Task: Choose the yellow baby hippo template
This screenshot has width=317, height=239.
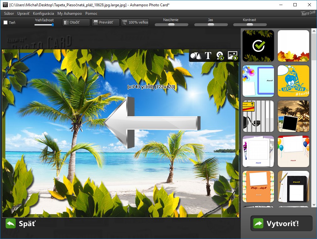Action: pyautogui.click(x=293, y=81)
